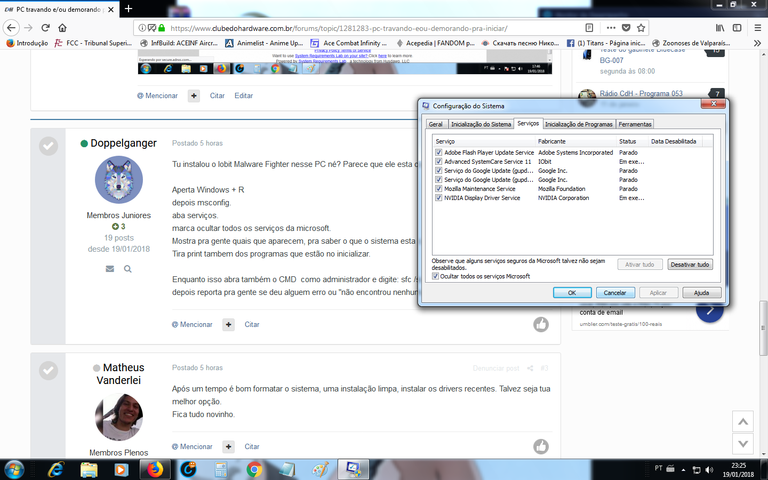Open Animelist bookmark in bookmarks bar
The image size is (768, 480).
pos(263,43)
